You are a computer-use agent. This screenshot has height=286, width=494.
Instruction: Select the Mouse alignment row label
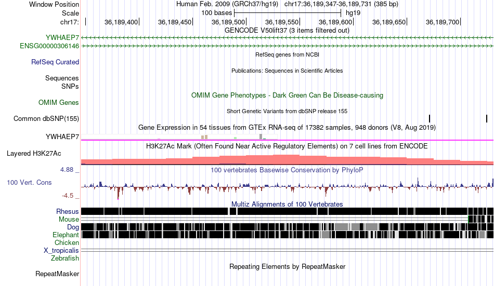[x=69, y=219]
